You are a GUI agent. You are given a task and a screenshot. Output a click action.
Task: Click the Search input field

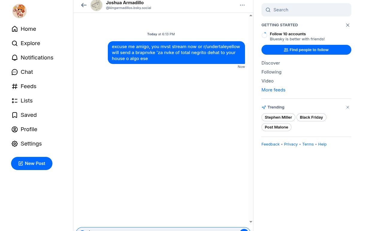click(x=308, y=10)
